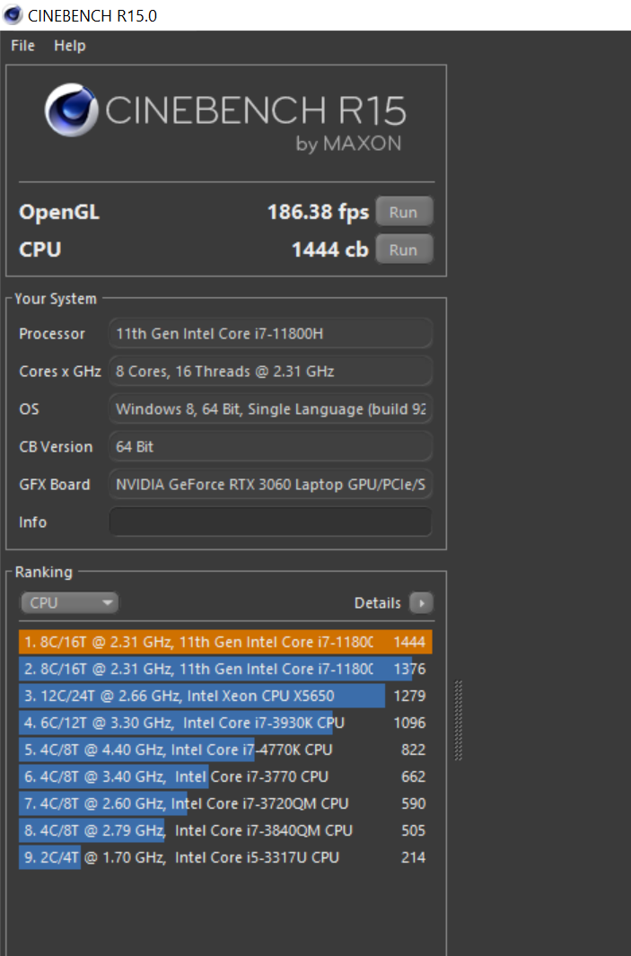Run the CPU benchmark
This screenshot has width=631, height=956.
pyautogui.click(x=404, y=250)
